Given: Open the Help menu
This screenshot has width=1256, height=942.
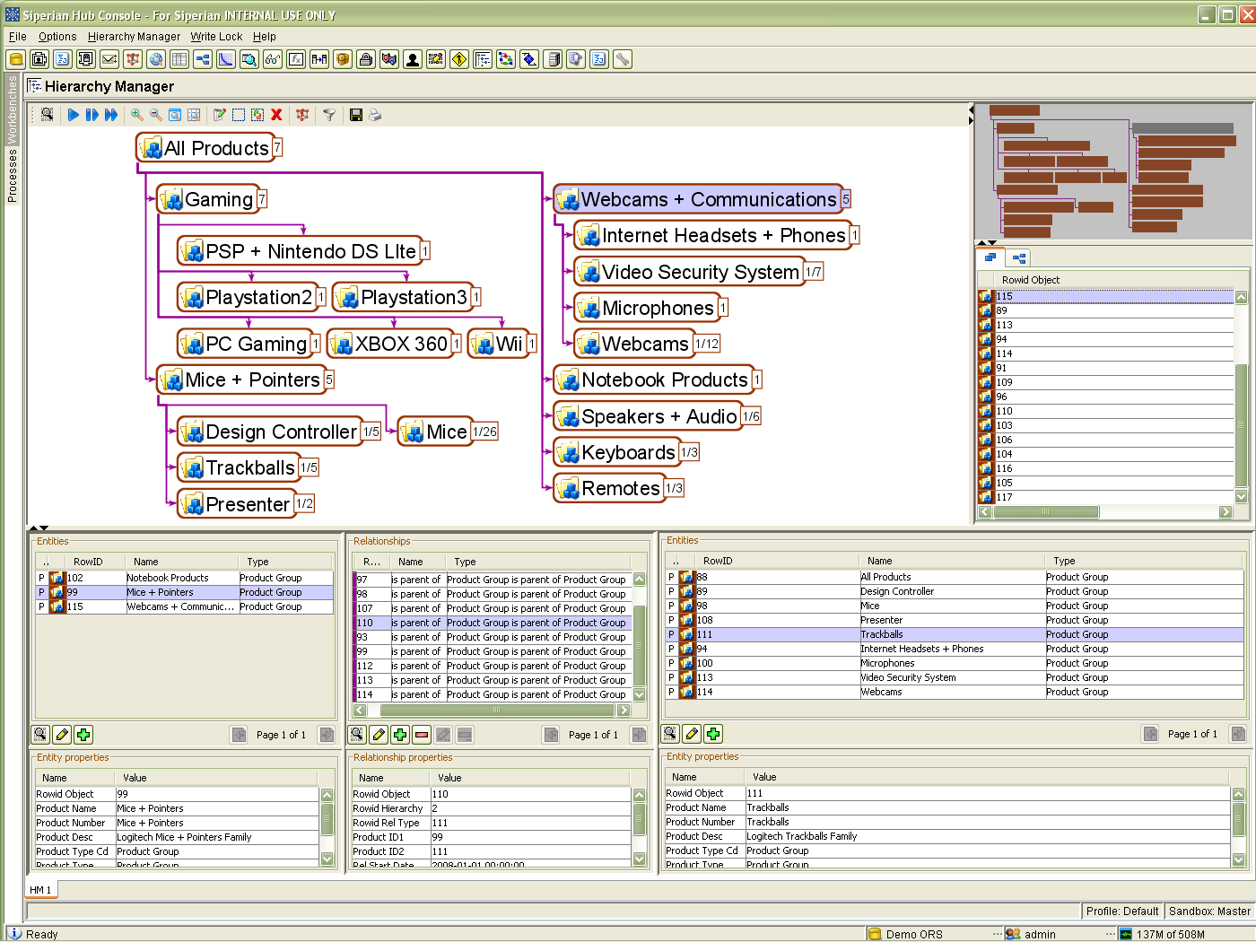Looking at the screenshot, I should tap(264, 37).
